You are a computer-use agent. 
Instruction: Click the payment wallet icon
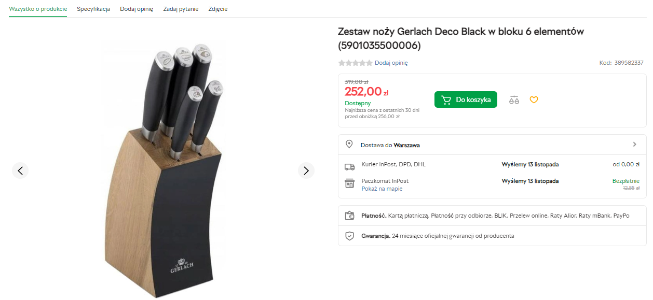[349, 216]
